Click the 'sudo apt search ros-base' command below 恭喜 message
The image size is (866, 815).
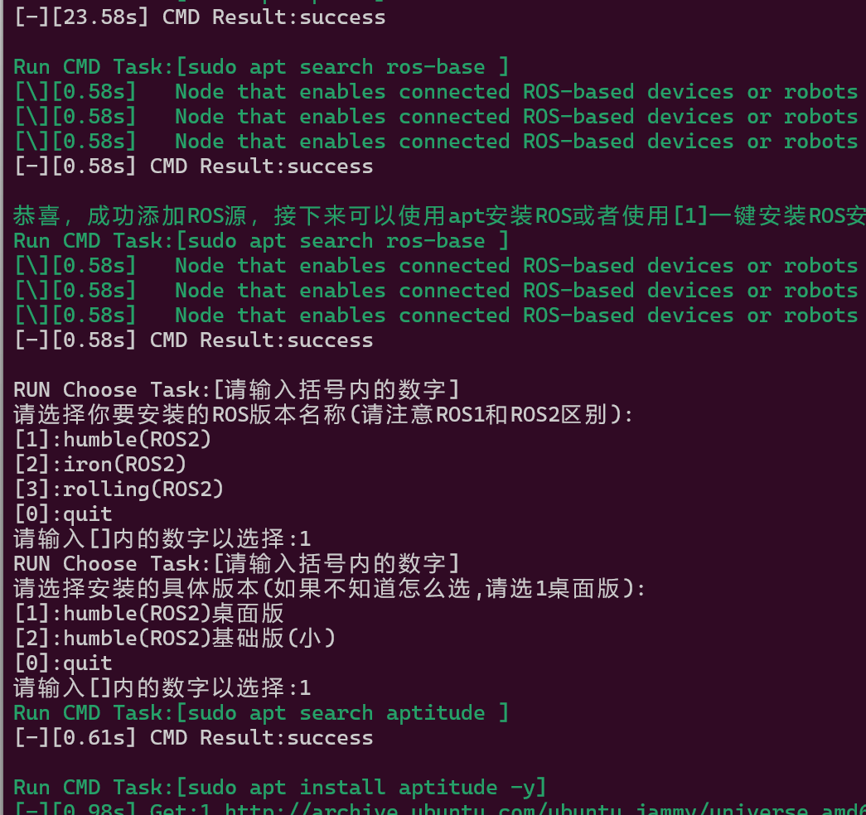[x=336, y=241]
